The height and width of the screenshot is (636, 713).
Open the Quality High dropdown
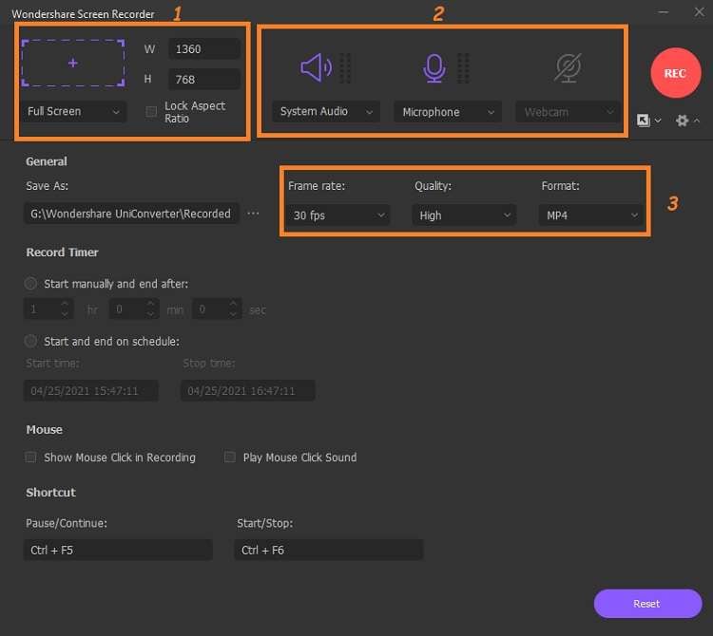(464, 215)
